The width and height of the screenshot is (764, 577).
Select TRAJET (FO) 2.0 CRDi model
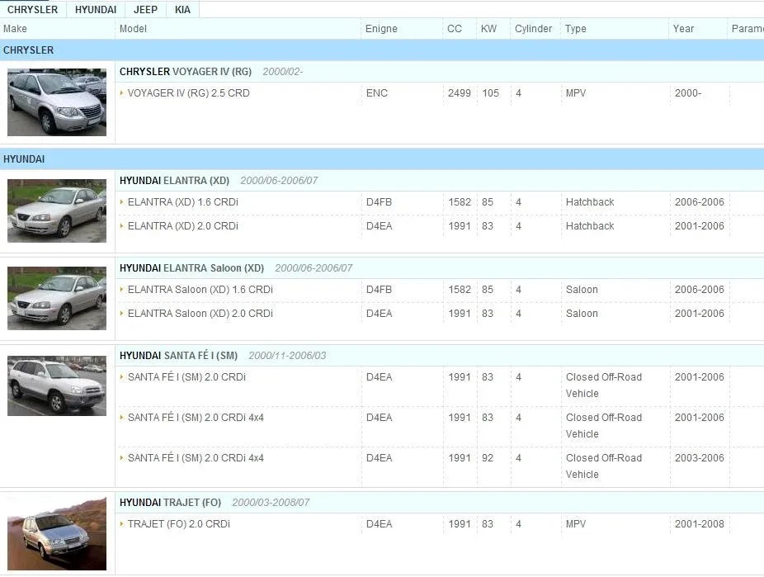point(179,524)
